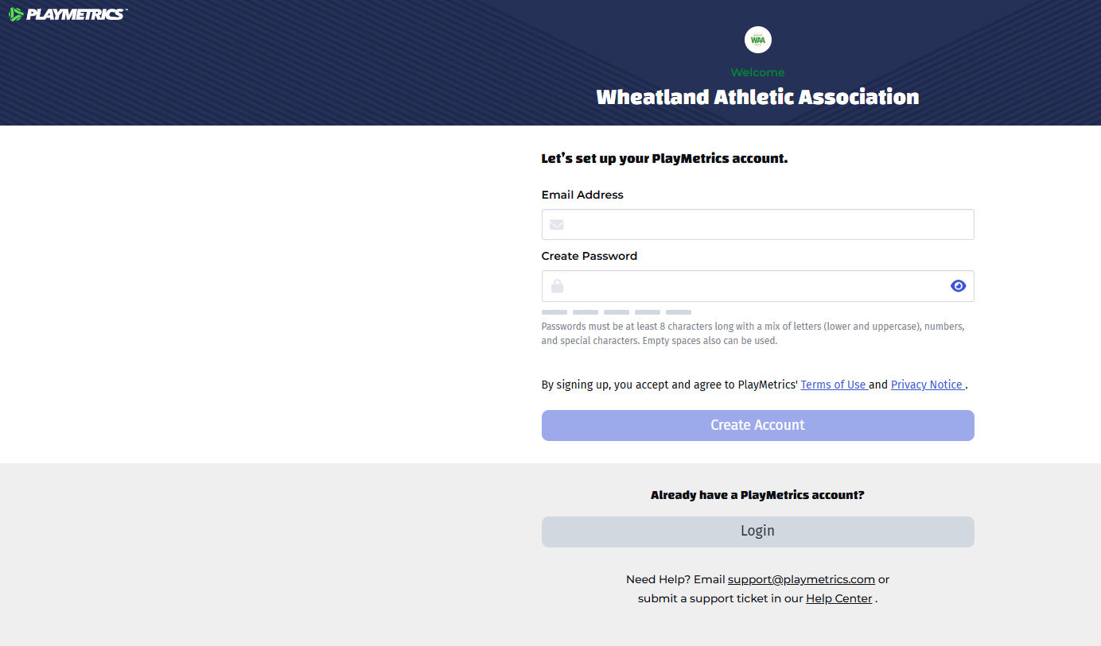Screen dimensions: 1101x646
Task: Show password using the eye icon
Action: click(958, 286)
